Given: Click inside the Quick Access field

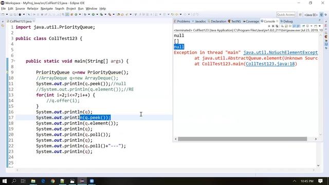Looking at the screenshot, I should (286, 15).
